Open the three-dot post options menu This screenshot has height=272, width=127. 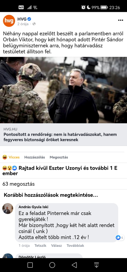pos(120,20)
